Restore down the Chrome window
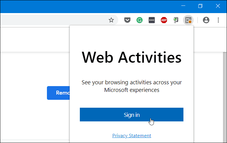Screen dimensions: 227x143 (200, 6)
